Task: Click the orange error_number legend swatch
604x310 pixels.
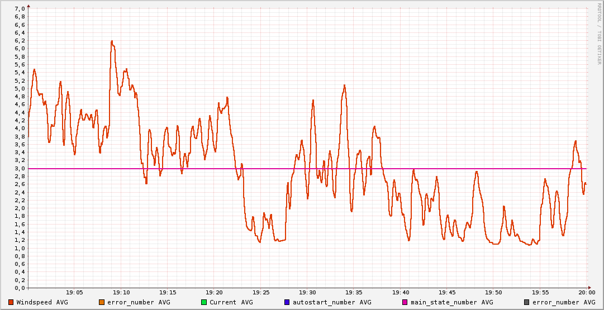Action: pyautogui.click(x=101, y=302)
